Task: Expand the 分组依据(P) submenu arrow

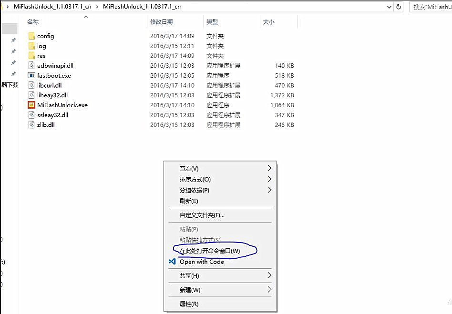Action: click(x=269, y=190)
